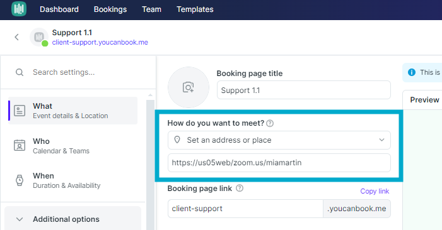Open the client-support.youcanbook.me link
The width and height of the screenshot is (442, 230).
coord(100,42)
